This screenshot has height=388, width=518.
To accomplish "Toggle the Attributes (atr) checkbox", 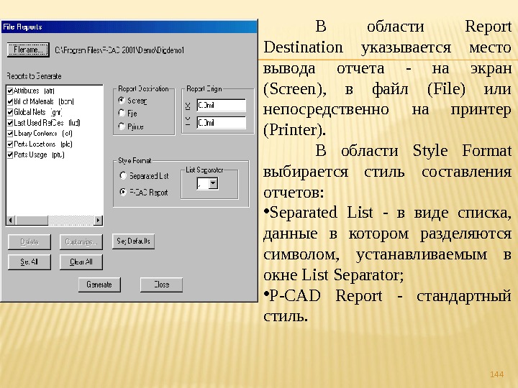I will point(10,91).
